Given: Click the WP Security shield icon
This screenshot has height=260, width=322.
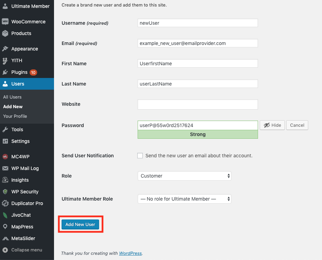Looking at the screenshot, I should point(5,192).
